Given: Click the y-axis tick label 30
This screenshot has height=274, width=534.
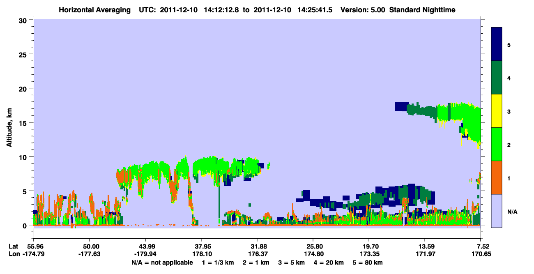Looking at the screenshot, I should click(24, 20).
